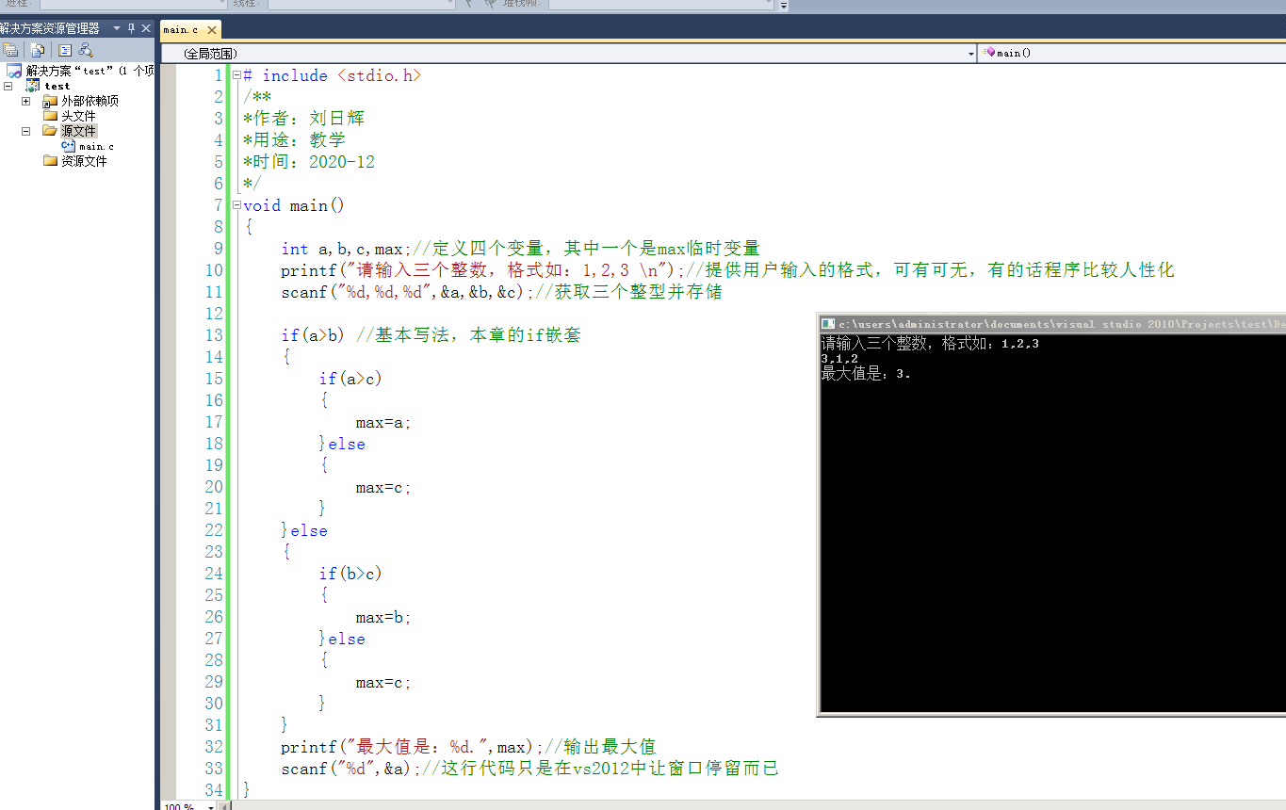Screen dimensions: 1286x810
Task: Click the toolbar options overflow arrow
Action: tap(784, 5)
